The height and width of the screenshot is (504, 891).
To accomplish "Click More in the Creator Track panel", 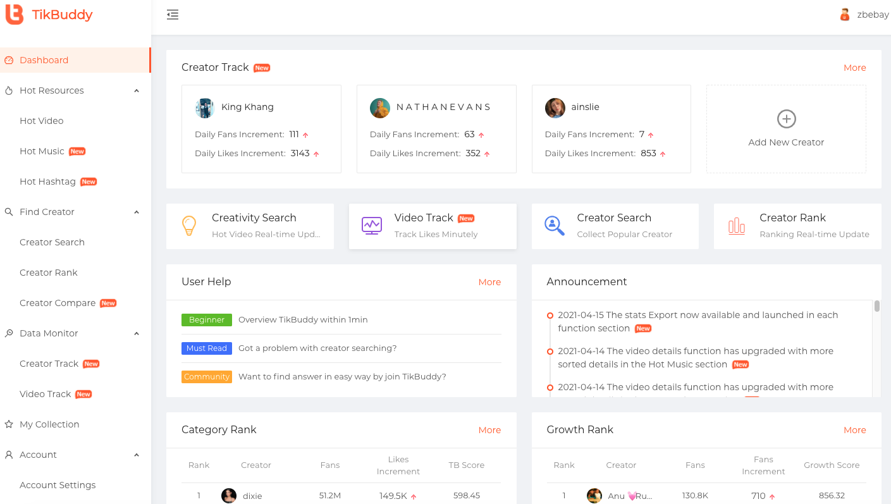I will (x=854, y=68).
